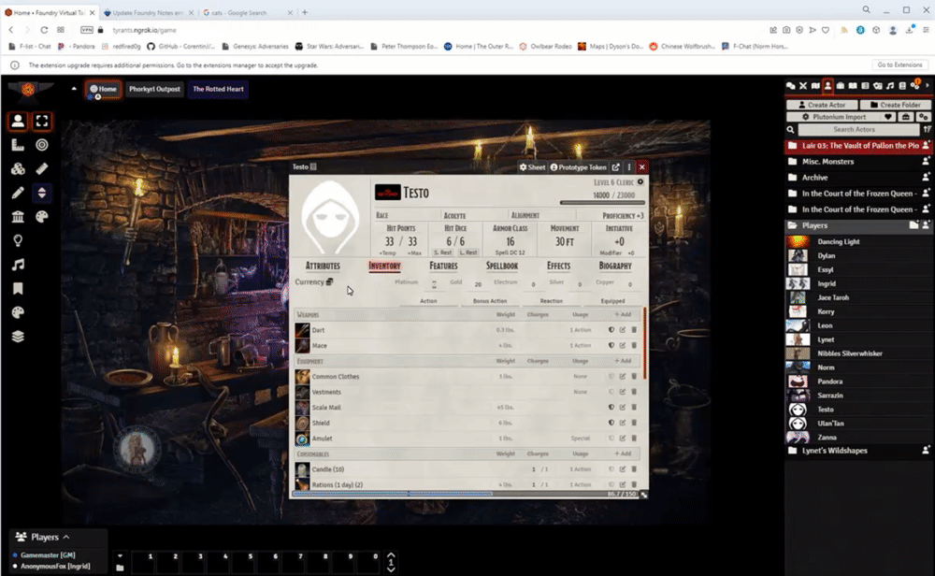Switch to the Attributes tab
Viewport: 935px width, 576px height.
tap(323, 266)
